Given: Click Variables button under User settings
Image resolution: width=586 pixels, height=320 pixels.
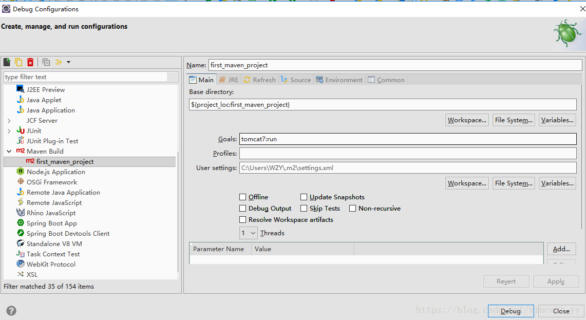Looking at the screenshot, I should [x=557, y=183].
